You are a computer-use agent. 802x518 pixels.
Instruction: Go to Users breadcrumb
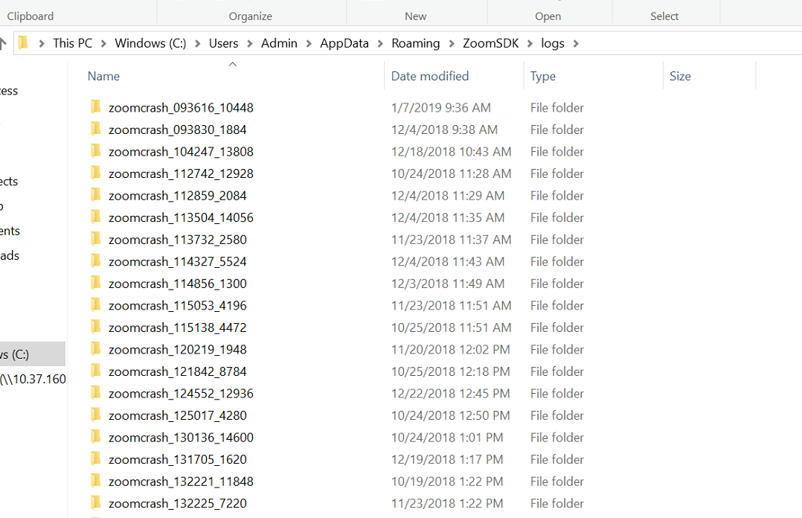click(x=223, y=43)
